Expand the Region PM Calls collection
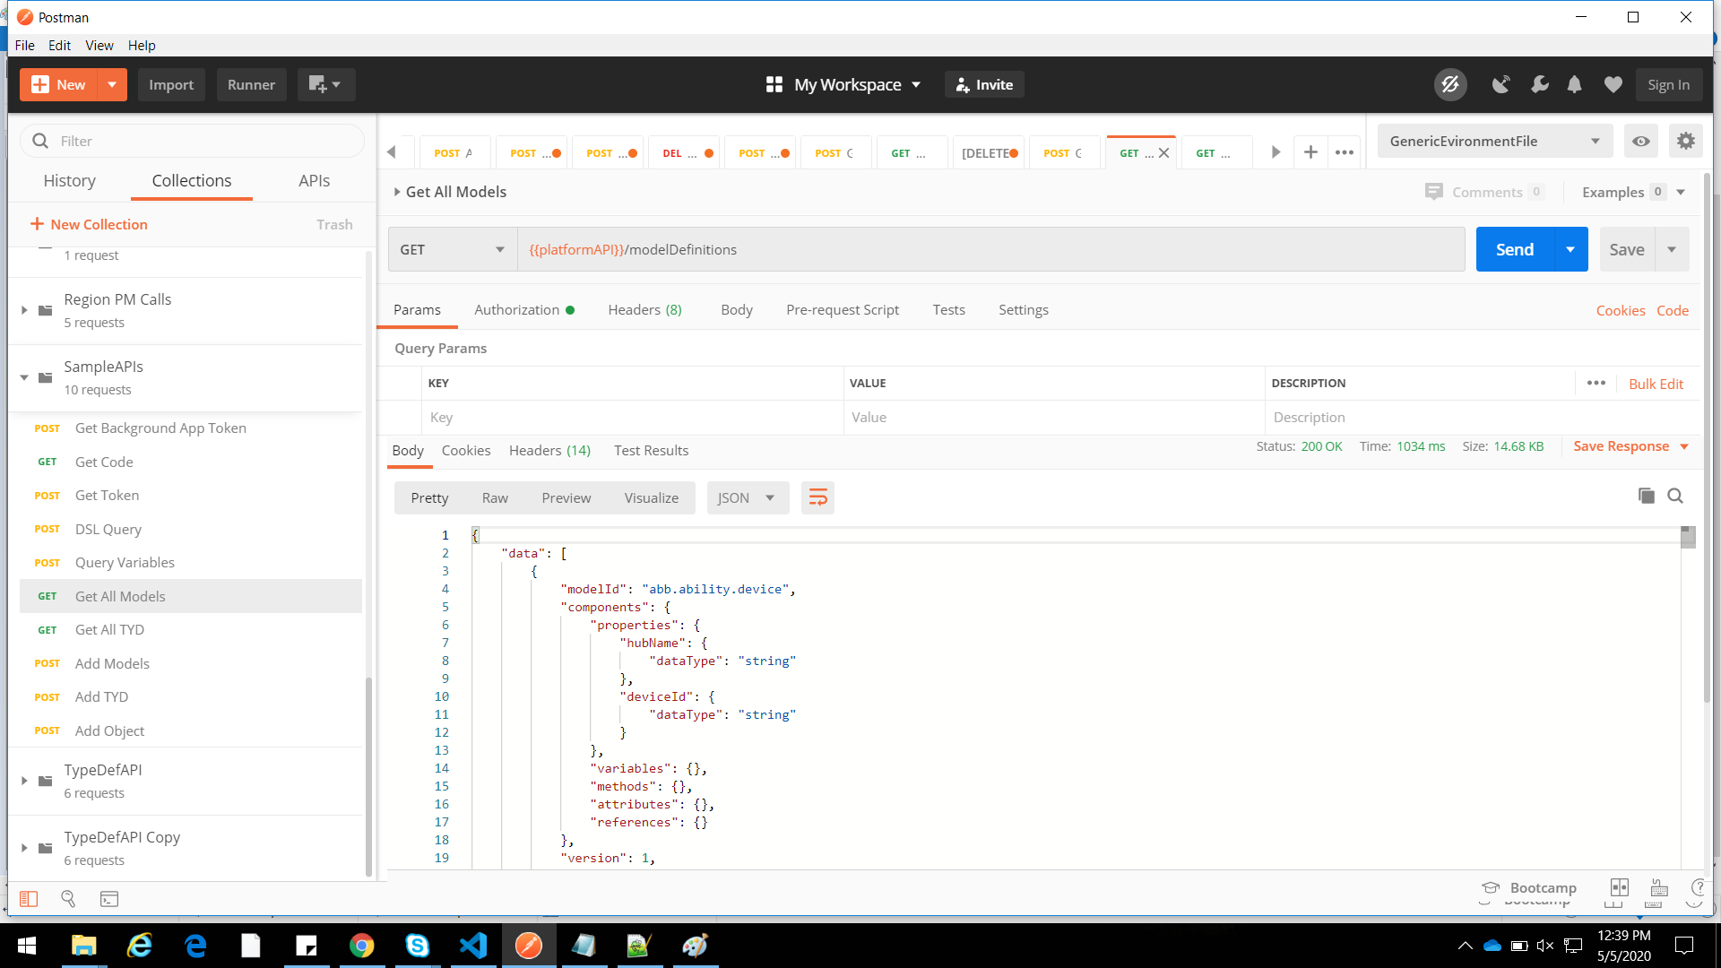 coord(24,310)
